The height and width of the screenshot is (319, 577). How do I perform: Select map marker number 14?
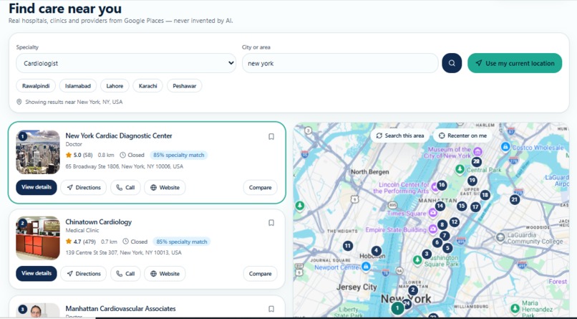click(x=440, y=206)
